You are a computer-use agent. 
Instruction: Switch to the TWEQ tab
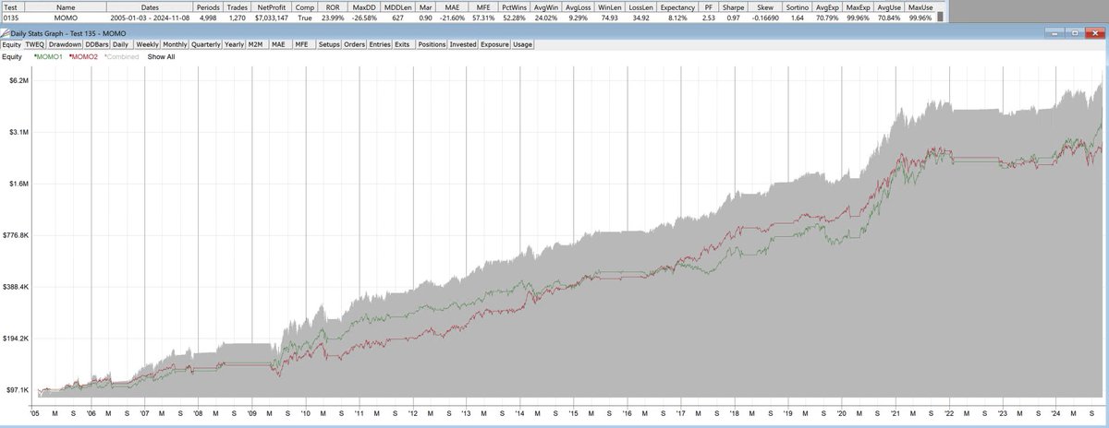point(35,43)
